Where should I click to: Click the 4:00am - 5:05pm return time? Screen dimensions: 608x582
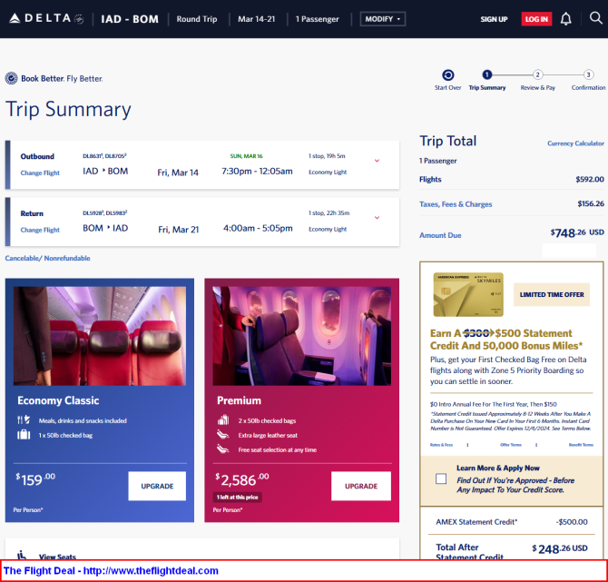258,228
